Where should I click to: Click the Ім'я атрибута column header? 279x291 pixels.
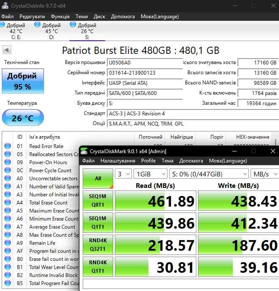[80, 137]
